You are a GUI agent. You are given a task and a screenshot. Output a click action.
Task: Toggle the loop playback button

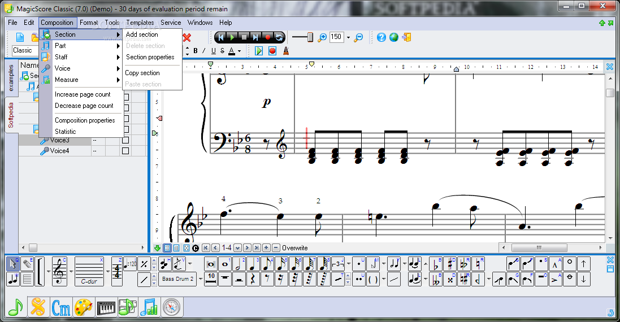coord(279,37)
